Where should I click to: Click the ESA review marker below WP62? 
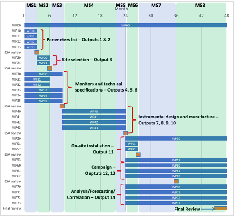(x=176, y=181)
